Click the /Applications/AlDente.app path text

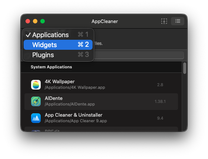coord(70,104)
